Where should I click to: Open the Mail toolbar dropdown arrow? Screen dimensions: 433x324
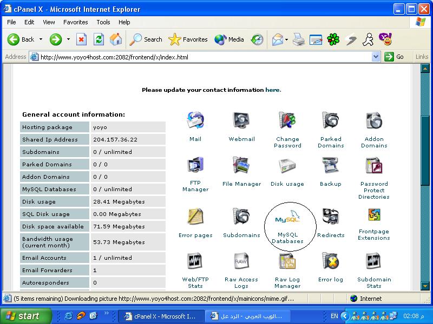[286, 39]
